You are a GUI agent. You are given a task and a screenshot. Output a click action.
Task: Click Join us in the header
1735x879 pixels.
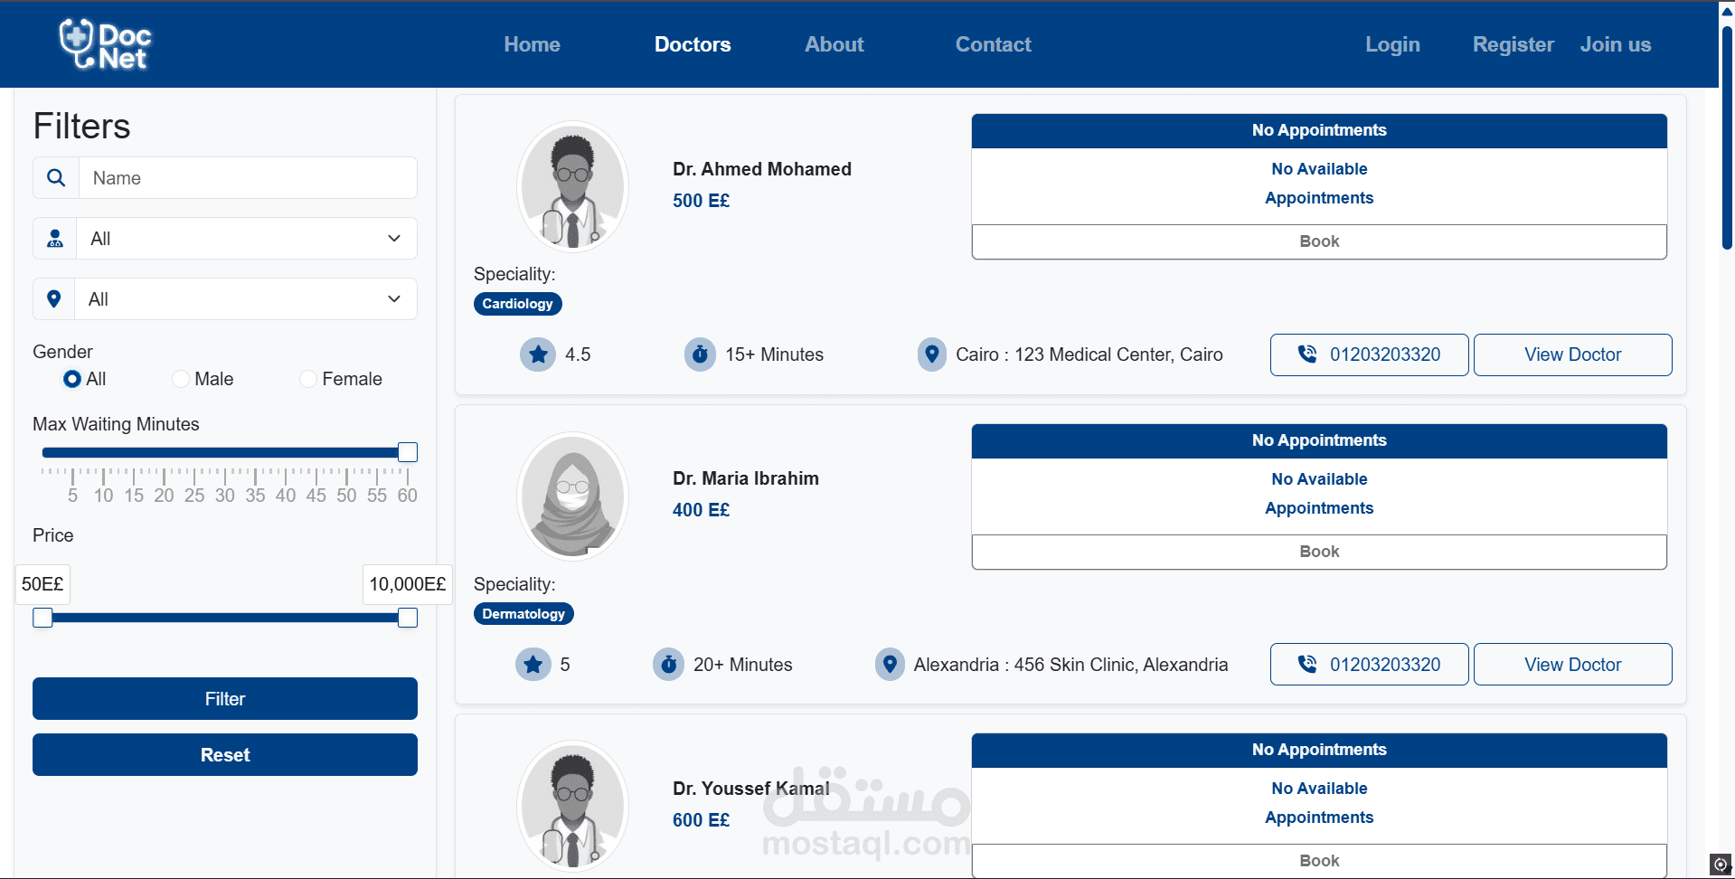point(1615,44)
